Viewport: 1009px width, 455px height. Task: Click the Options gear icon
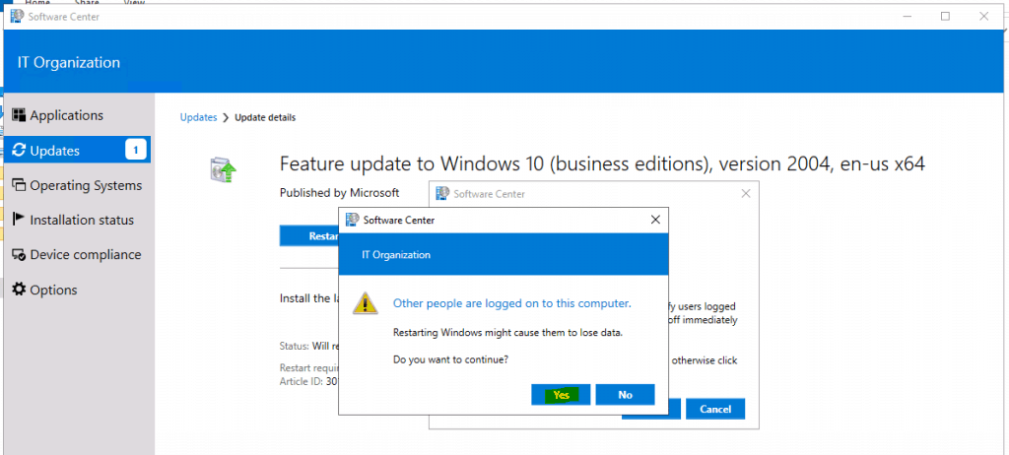(20, 290)
